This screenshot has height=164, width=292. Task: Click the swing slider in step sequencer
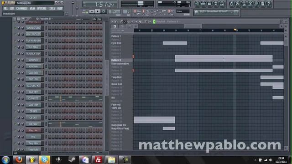click(82, 19)
